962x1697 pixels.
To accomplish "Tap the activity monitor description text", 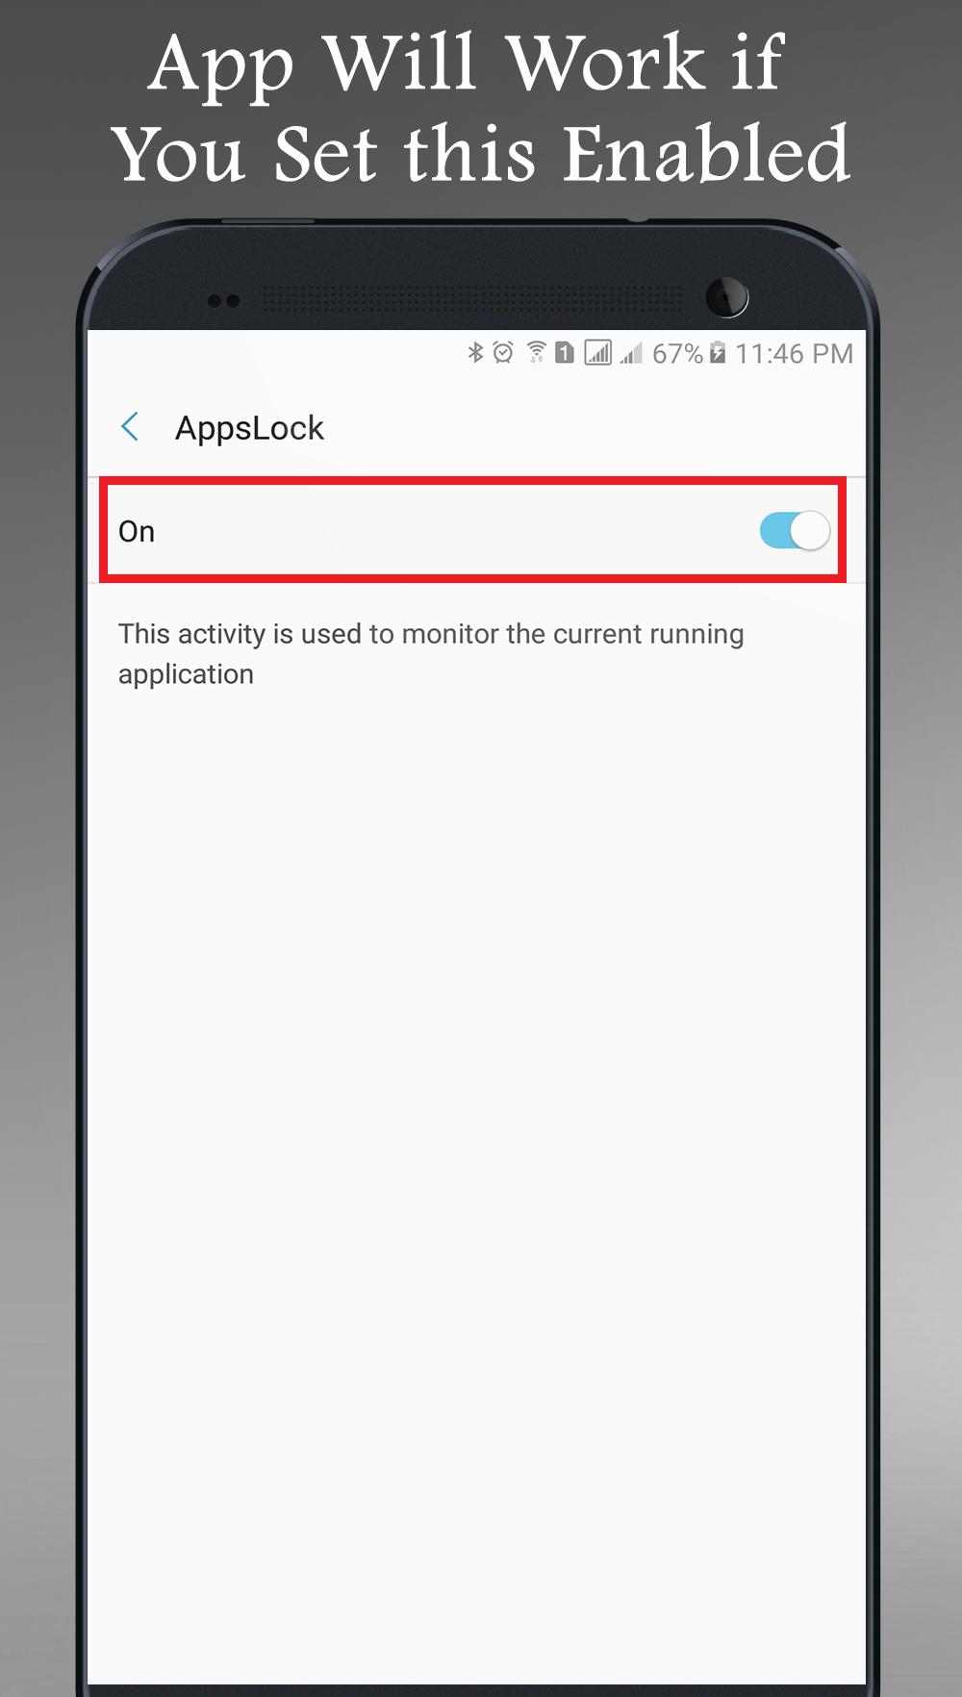I will [431, 654].
